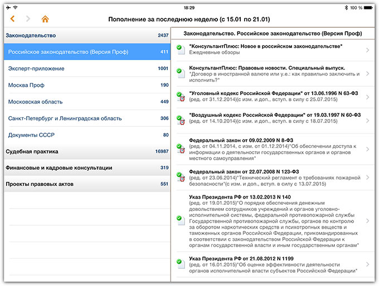Tap document icon of Ежедневные обзоры entry
Image resolution: width=379 pixels, height=286 pixels.
click(x=181, y=50)
